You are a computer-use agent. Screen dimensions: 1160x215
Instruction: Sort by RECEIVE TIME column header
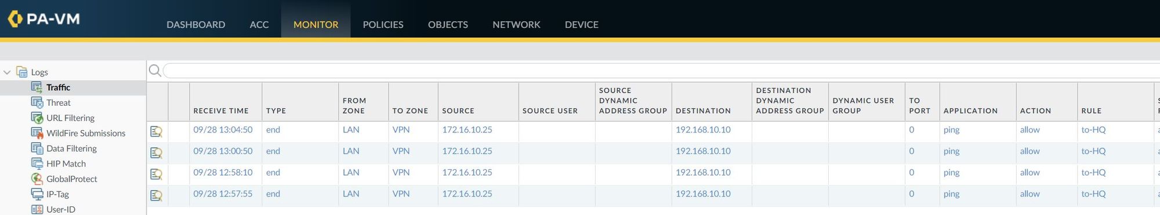pos(221,110)
